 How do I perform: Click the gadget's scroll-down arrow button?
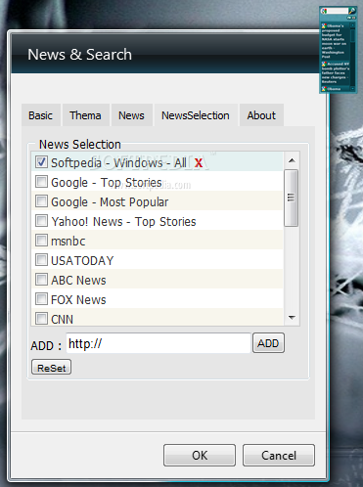[x=352, y=89]
